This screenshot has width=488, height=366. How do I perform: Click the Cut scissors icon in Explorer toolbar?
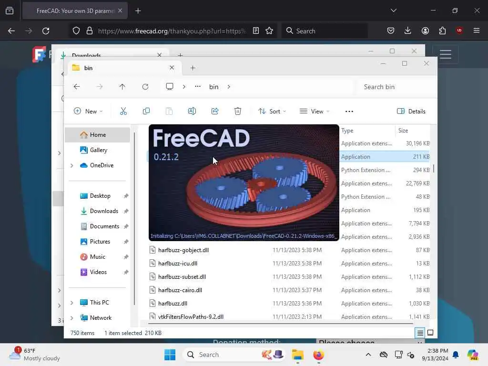[x=123, y=111]
